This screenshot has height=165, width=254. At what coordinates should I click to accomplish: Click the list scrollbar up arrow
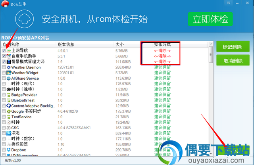tap(211, 44)
